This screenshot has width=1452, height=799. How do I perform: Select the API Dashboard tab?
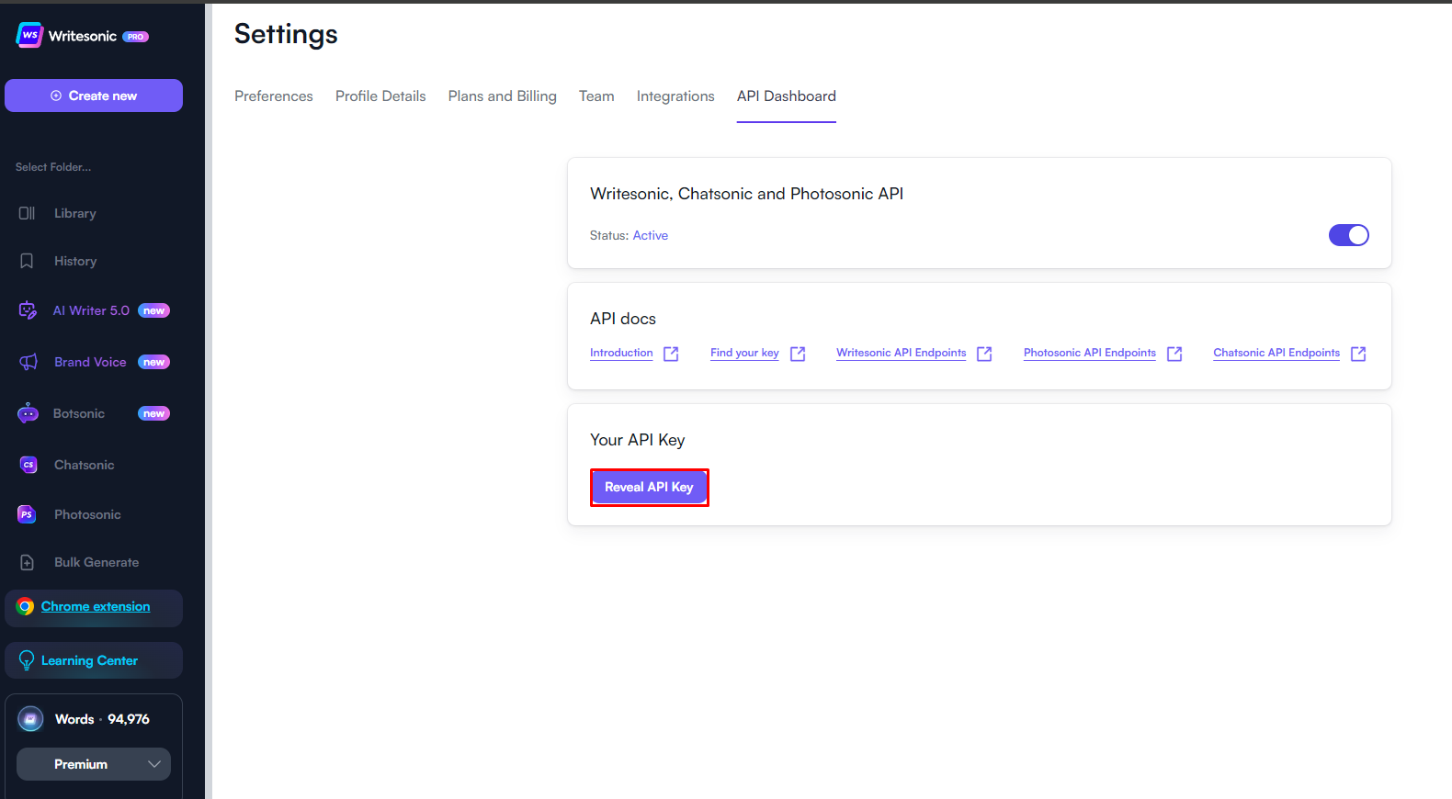[787, 96]
